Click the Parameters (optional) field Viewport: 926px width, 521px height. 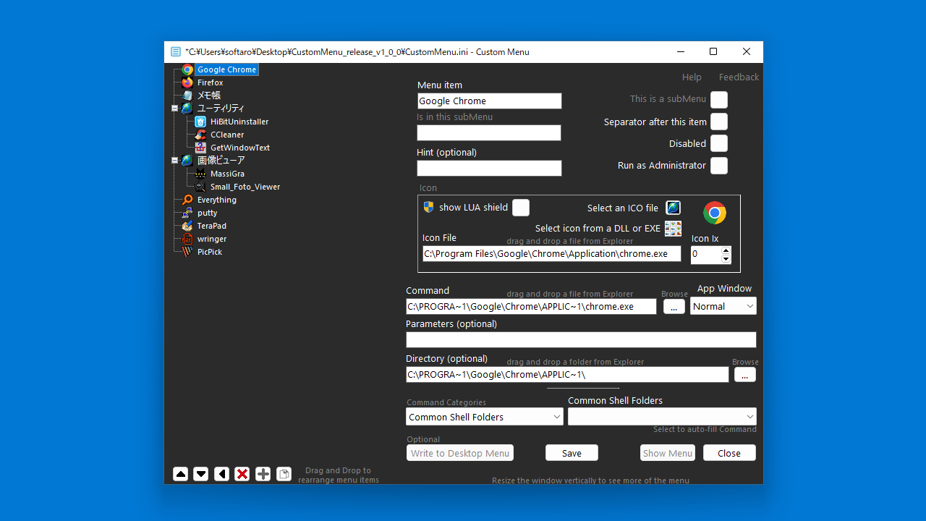tap(581, 339)
